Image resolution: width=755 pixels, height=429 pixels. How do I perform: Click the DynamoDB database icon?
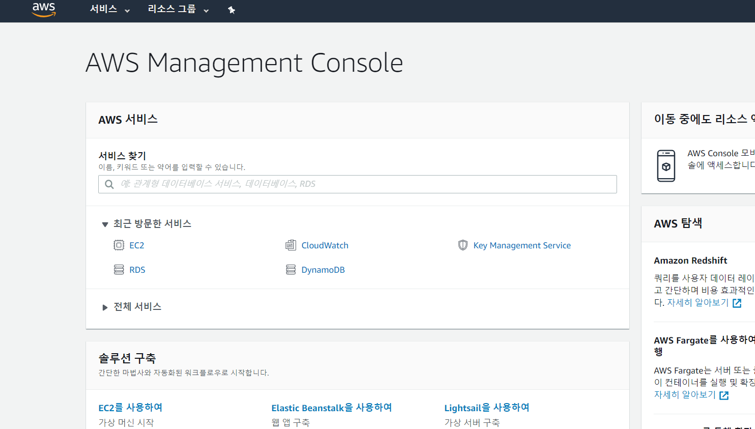click(291, 270)
